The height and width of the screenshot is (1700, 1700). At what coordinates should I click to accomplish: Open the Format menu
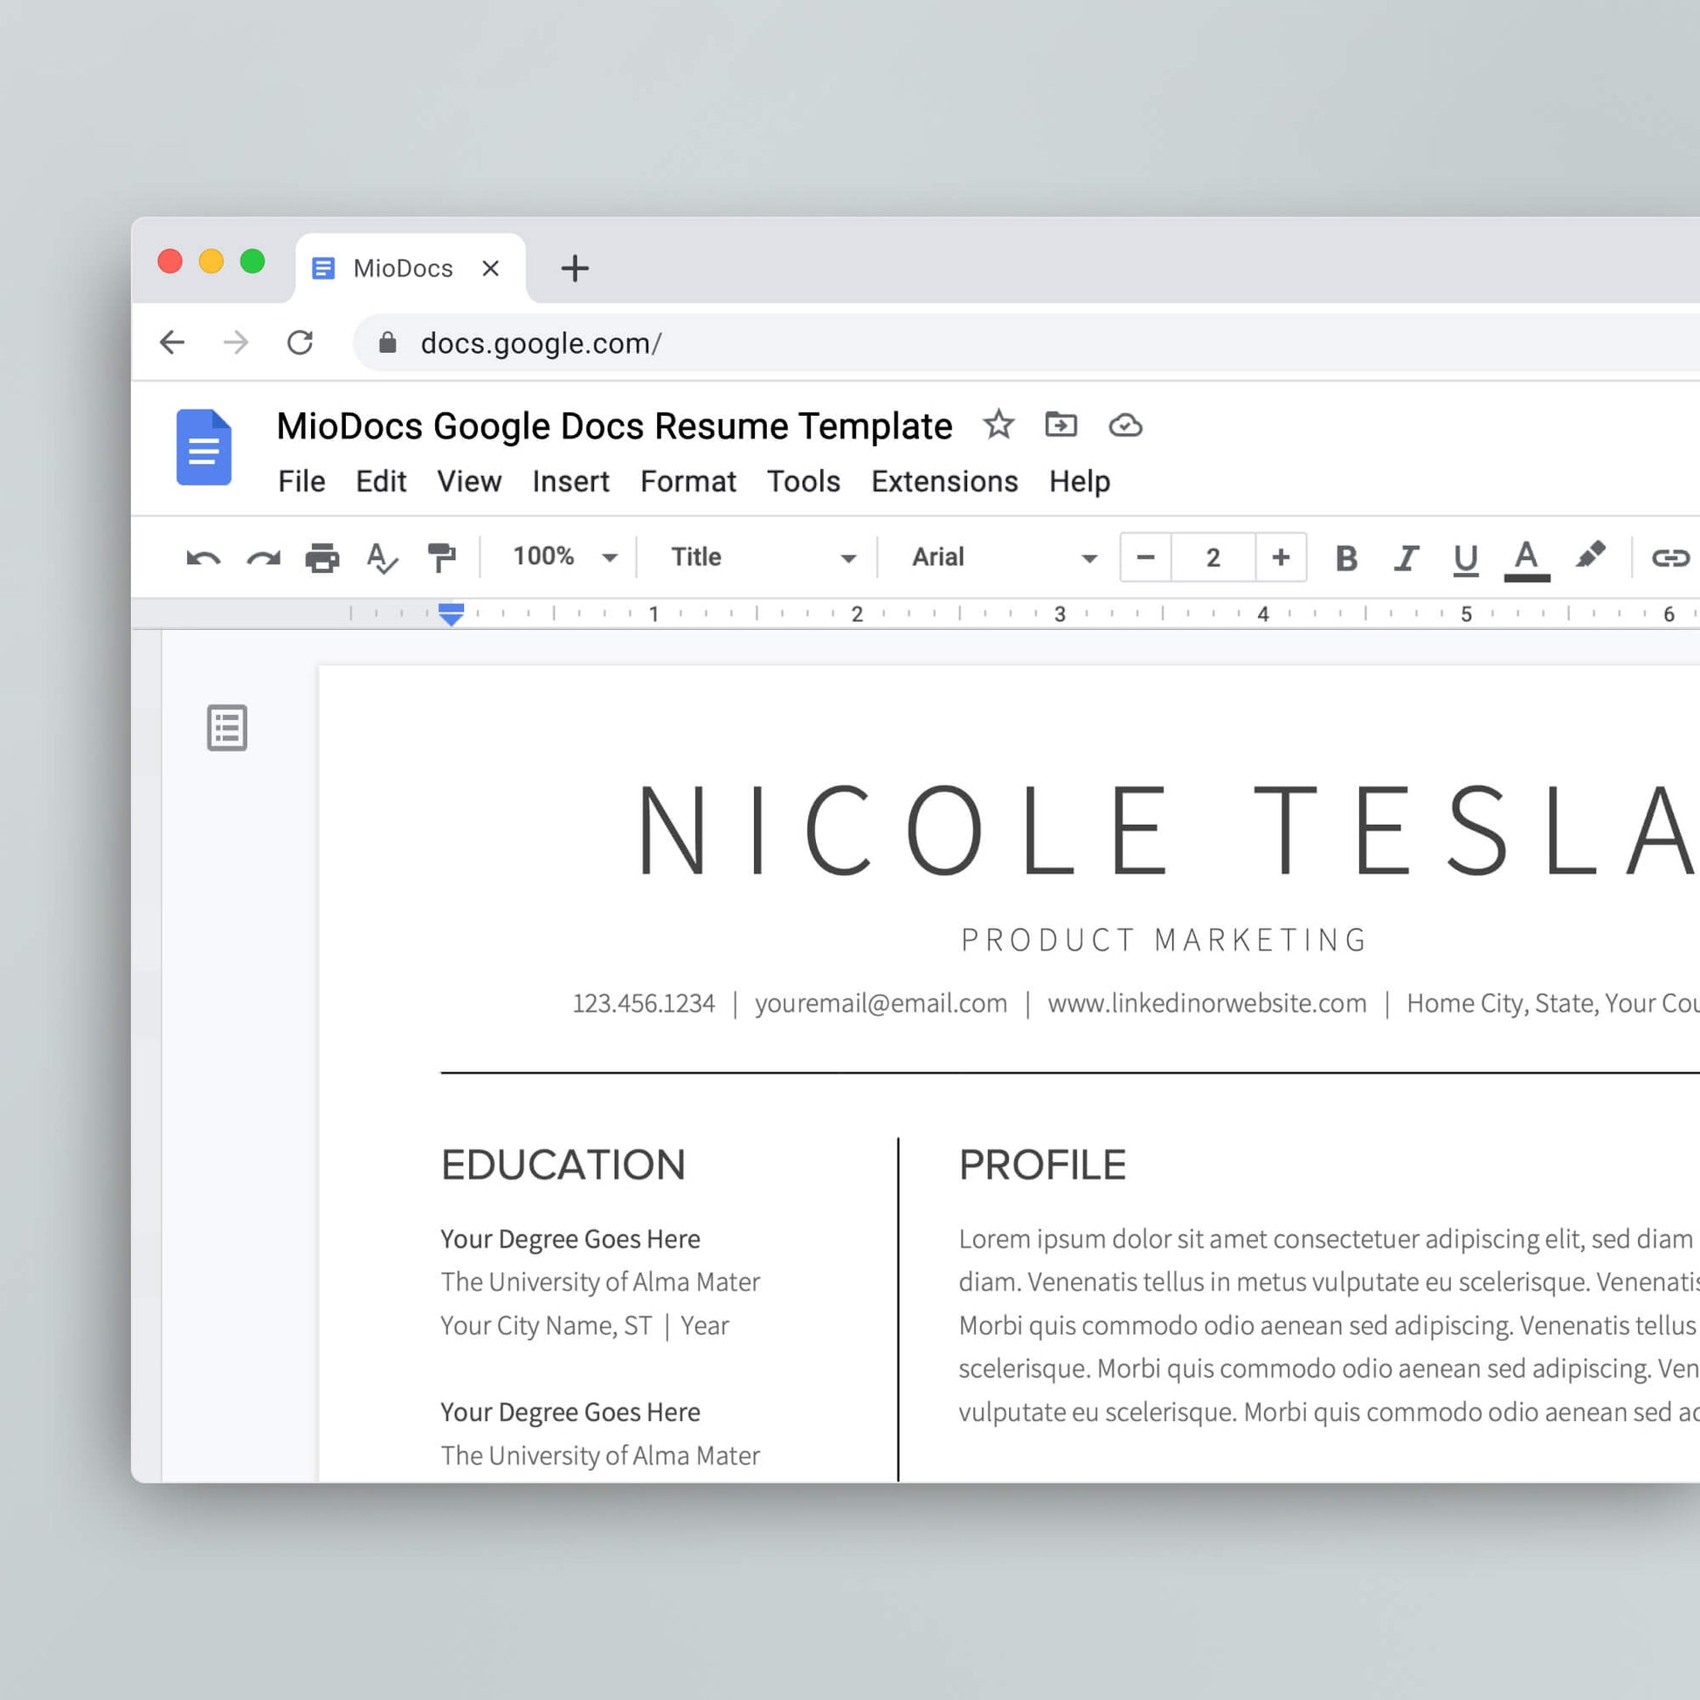coord(688,481)
